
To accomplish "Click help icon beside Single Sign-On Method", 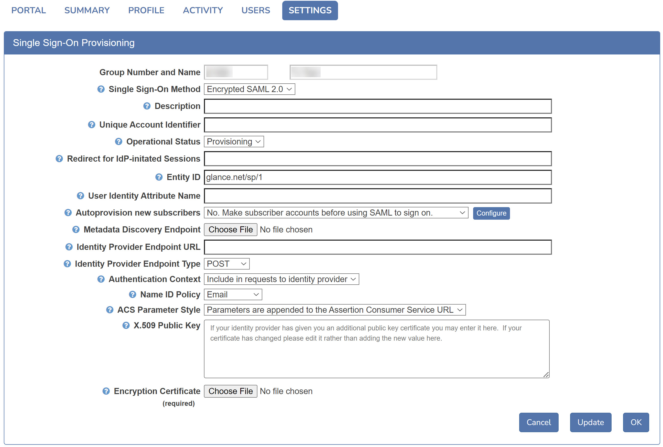I will point(101,89).
